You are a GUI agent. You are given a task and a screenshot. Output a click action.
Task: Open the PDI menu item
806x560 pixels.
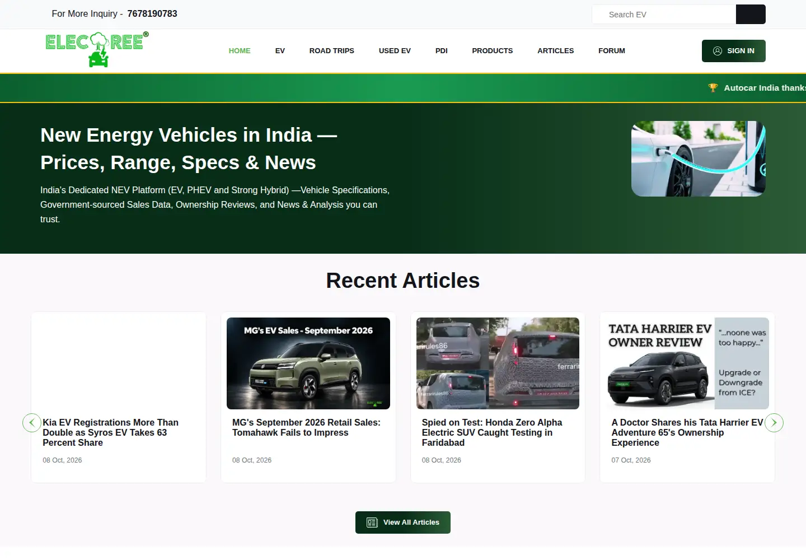coord(442,51)
